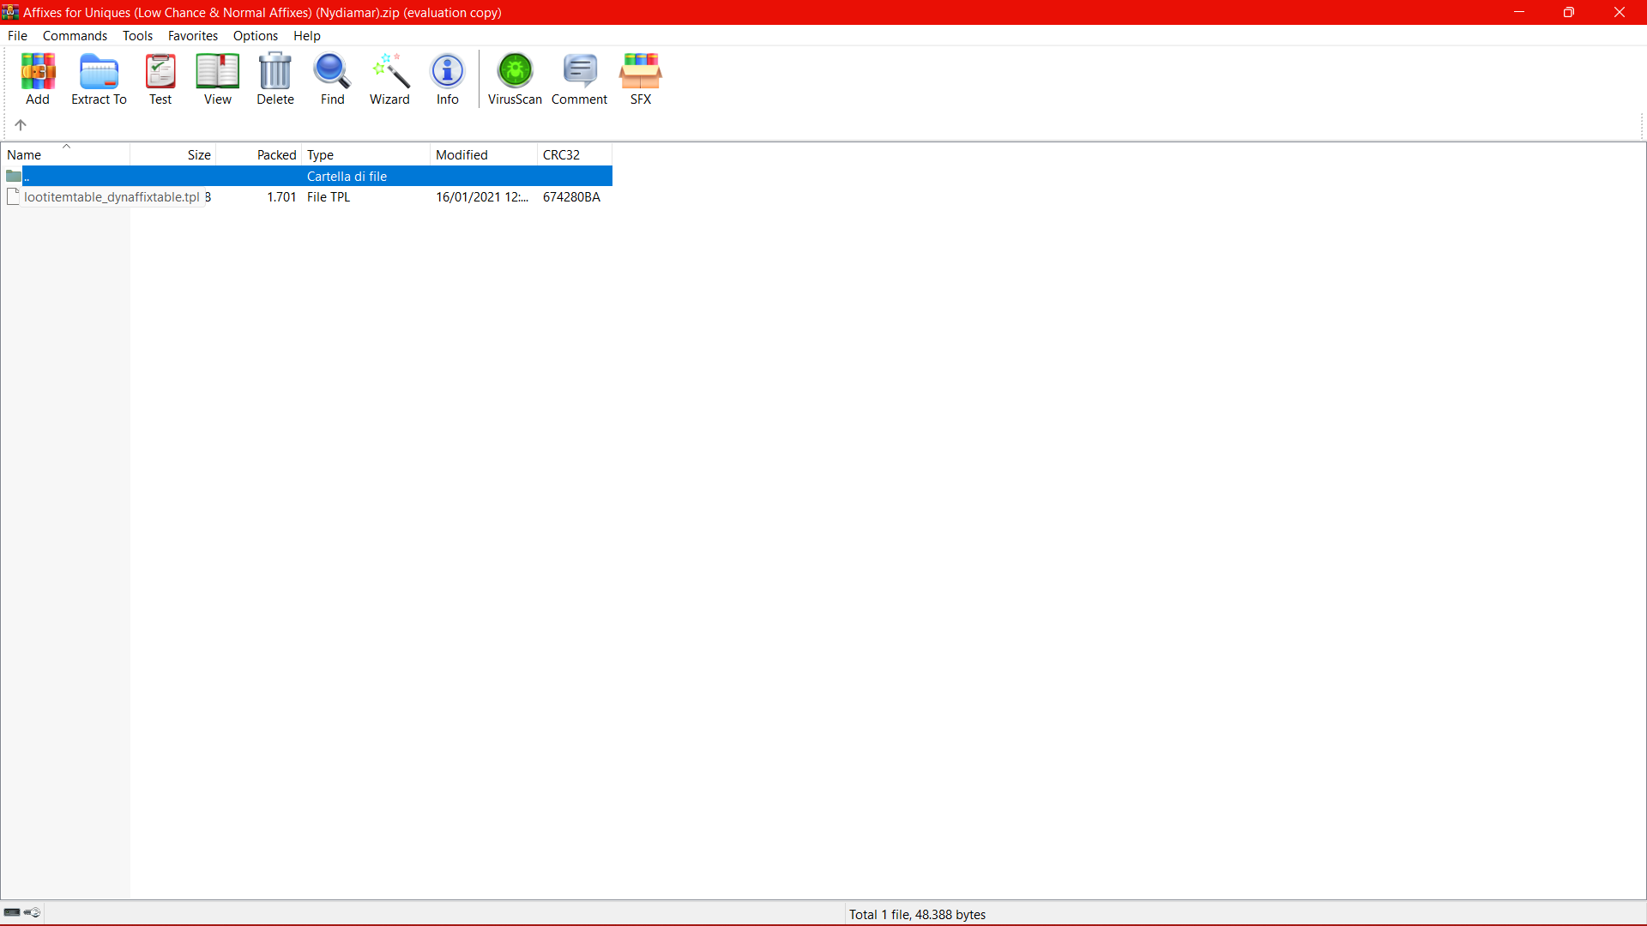The height and width of the screenshot is (926, 1647).
Task: Open the Find search tool
Action: point(332,79)
